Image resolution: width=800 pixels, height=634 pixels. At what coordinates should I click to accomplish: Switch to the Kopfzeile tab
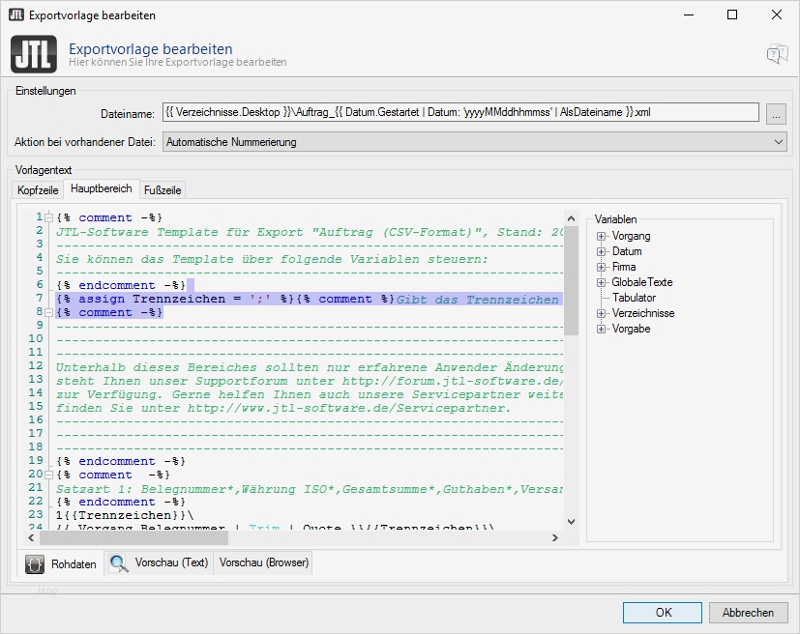tap(39, 190)
